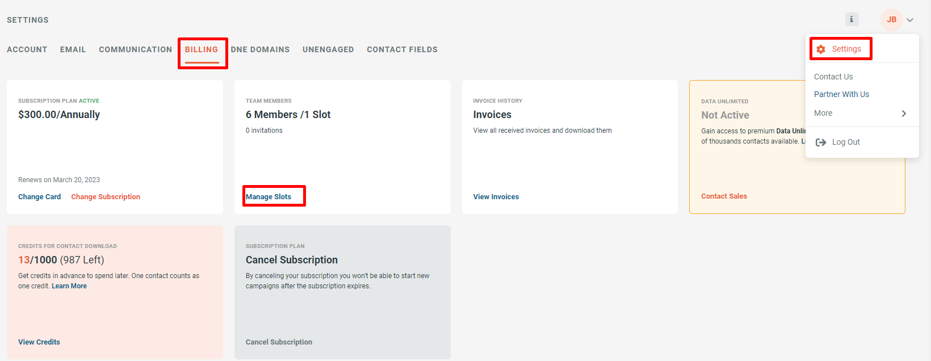Go to the DNE Domains tab
Image resolution: width=931 pixels, height=361 pixels.
pyautogui.click(x=260, y=49)
